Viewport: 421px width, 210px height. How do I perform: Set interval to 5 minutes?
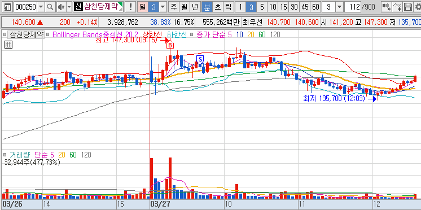pos(262,7)
